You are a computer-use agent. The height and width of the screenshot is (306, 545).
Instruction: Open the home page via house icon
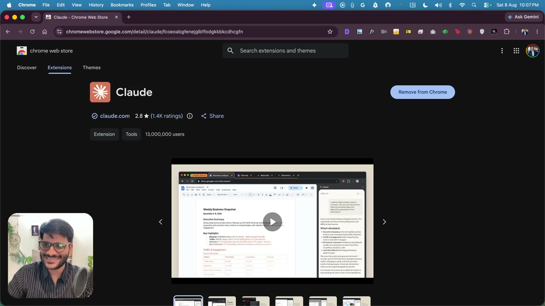(x=45, y=31)
